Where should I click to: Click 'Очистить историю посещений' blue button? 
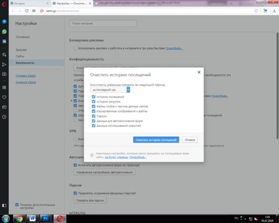[x=156, y=140]
